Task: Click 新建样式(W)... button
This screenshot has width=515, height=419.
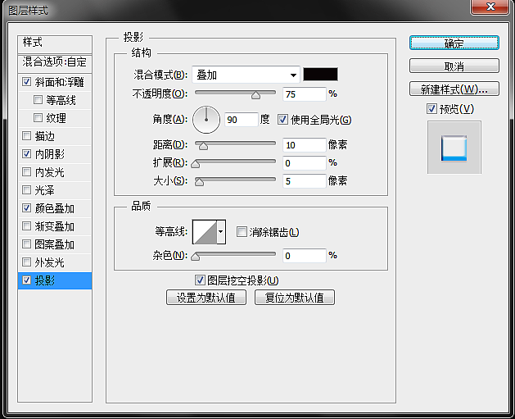Action: (454, 89)
